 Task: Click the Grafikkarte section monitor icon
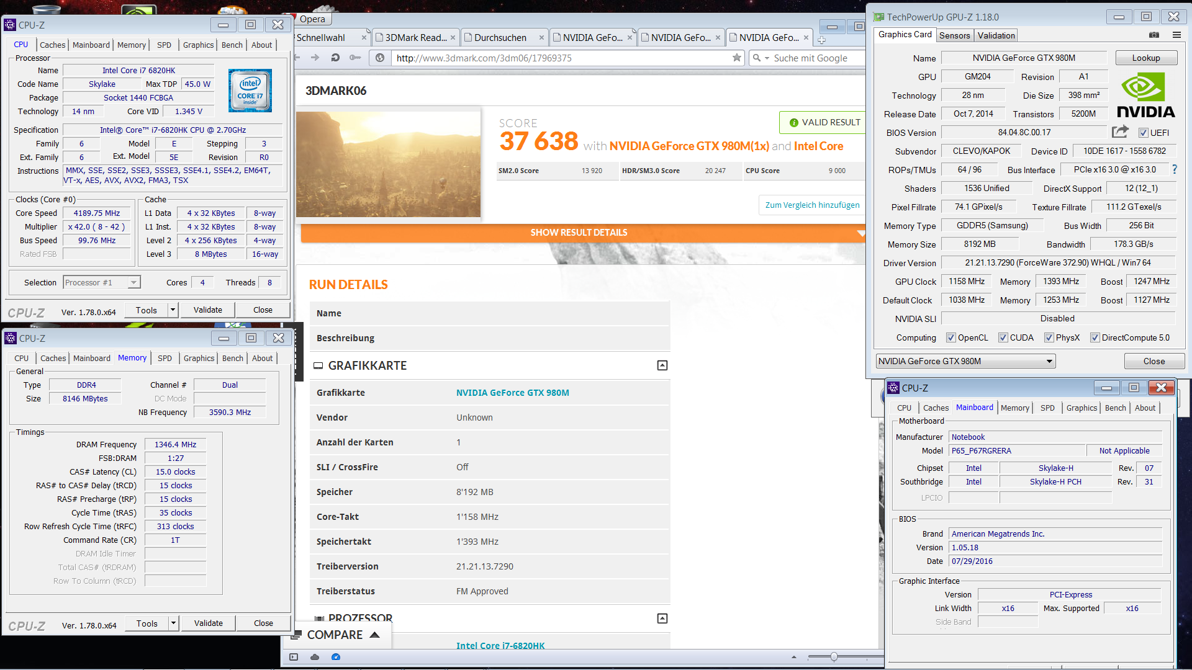point(318,365)
